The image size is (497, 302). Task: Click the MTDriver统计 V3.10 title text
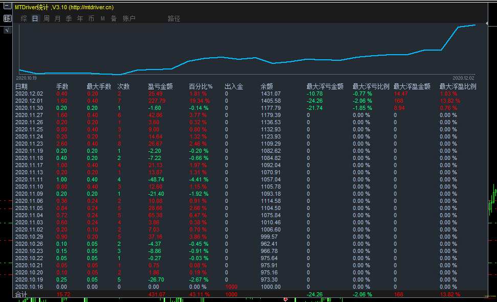[x=64, y=7]
